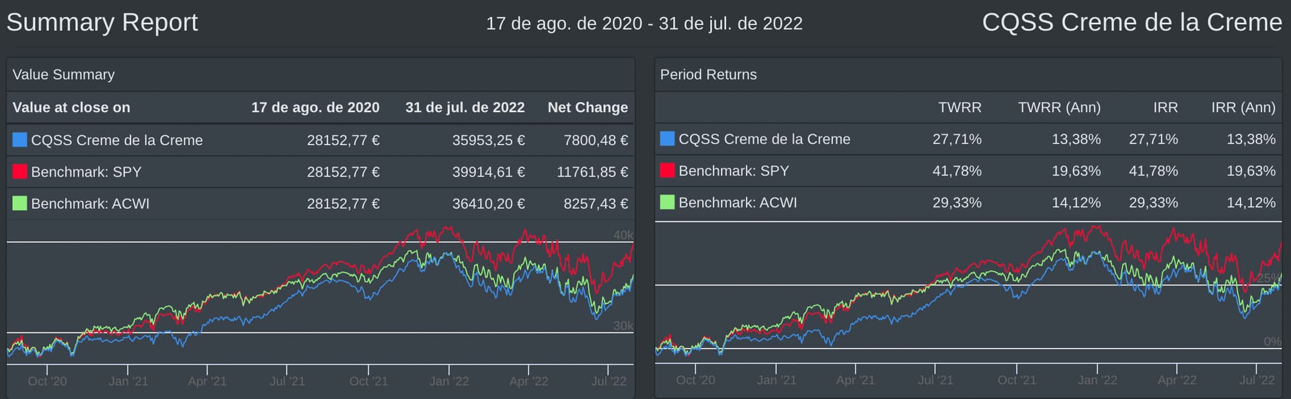Click the Apr '21 tick on value chart
The height and width of the screenshot is (399, 1291).
pos(207,381)
